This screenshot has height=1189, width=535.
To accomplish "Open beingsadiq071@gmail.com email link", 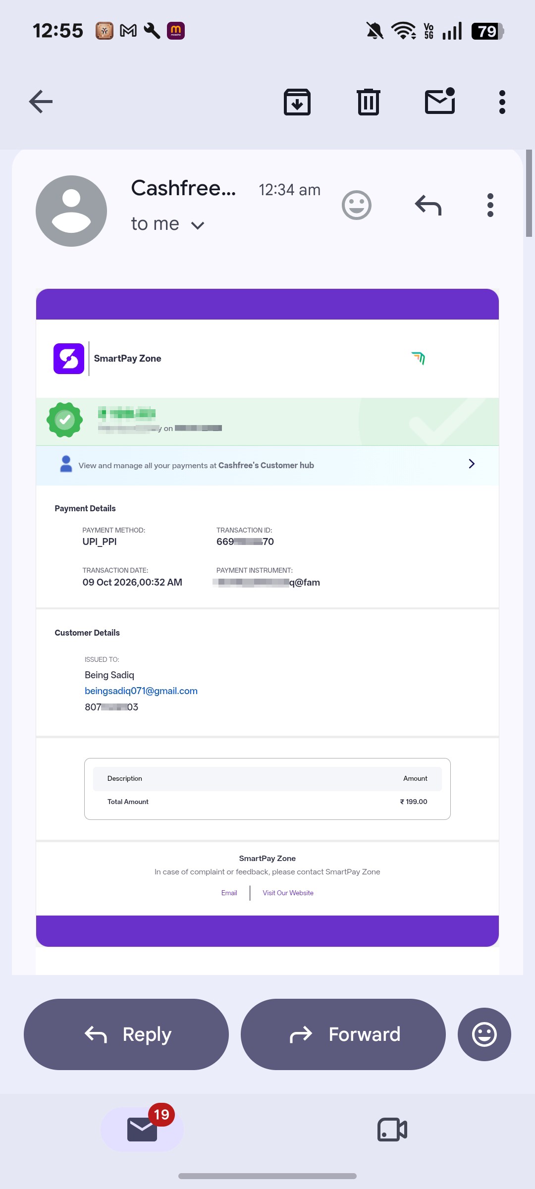I will click(x=141, y=691).
